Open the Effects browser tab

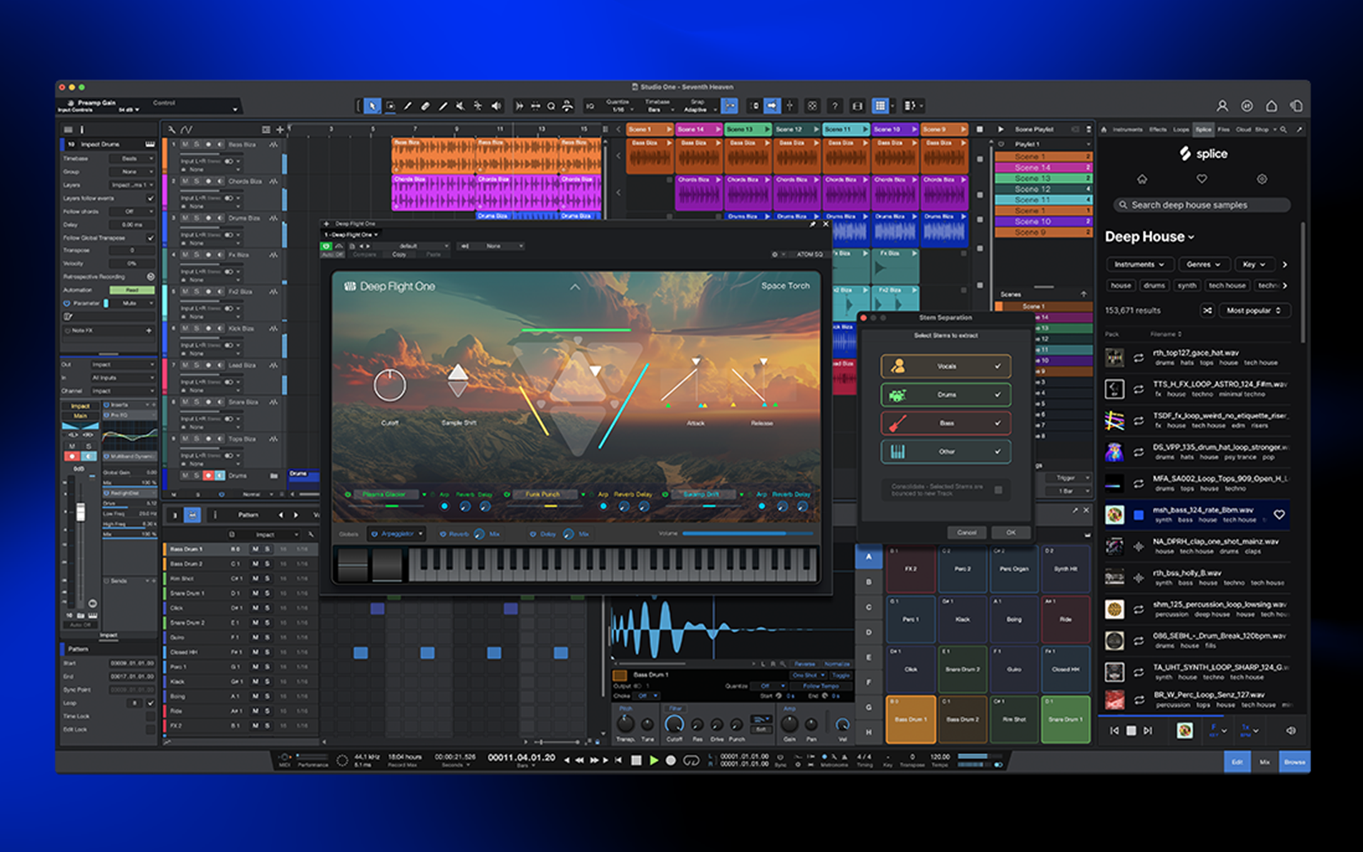[1158, 129]
